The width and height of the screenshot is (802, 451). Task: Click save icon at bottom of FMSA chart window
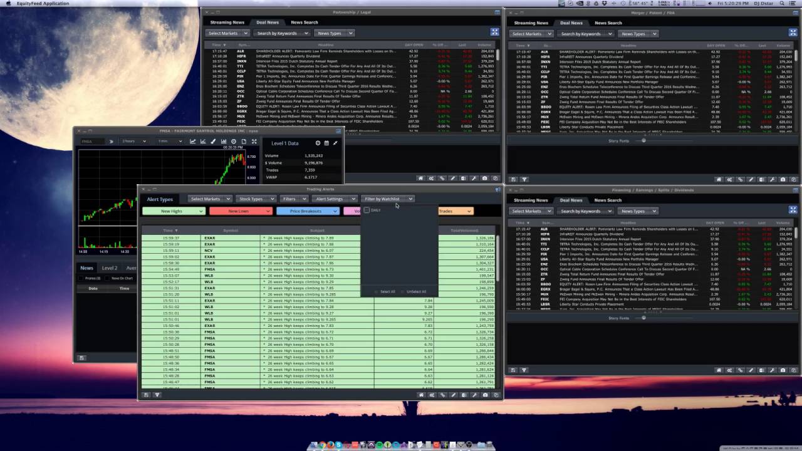81,358
